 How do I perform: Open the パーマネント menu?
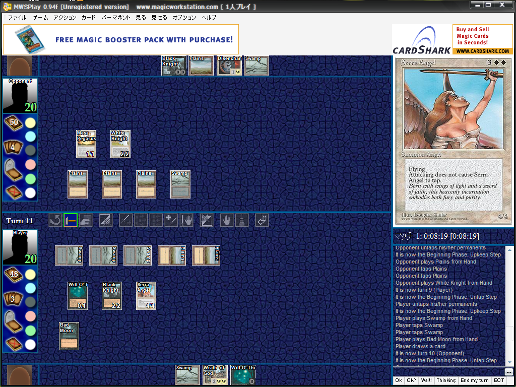pyautogui.click(x=115, y=18)
